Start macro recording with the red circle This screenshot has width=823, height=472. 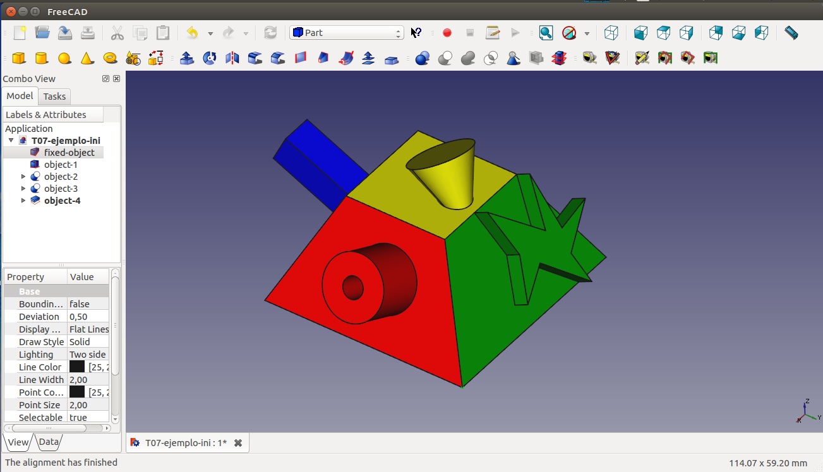click(447, 33)
